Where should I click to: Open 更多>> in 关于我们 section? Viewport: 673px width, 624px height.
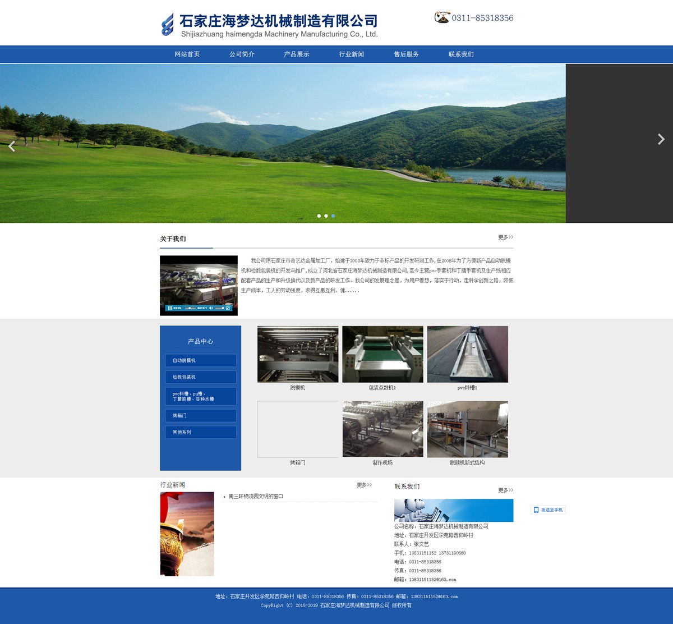pyautogui.click(x=505, y=237)
